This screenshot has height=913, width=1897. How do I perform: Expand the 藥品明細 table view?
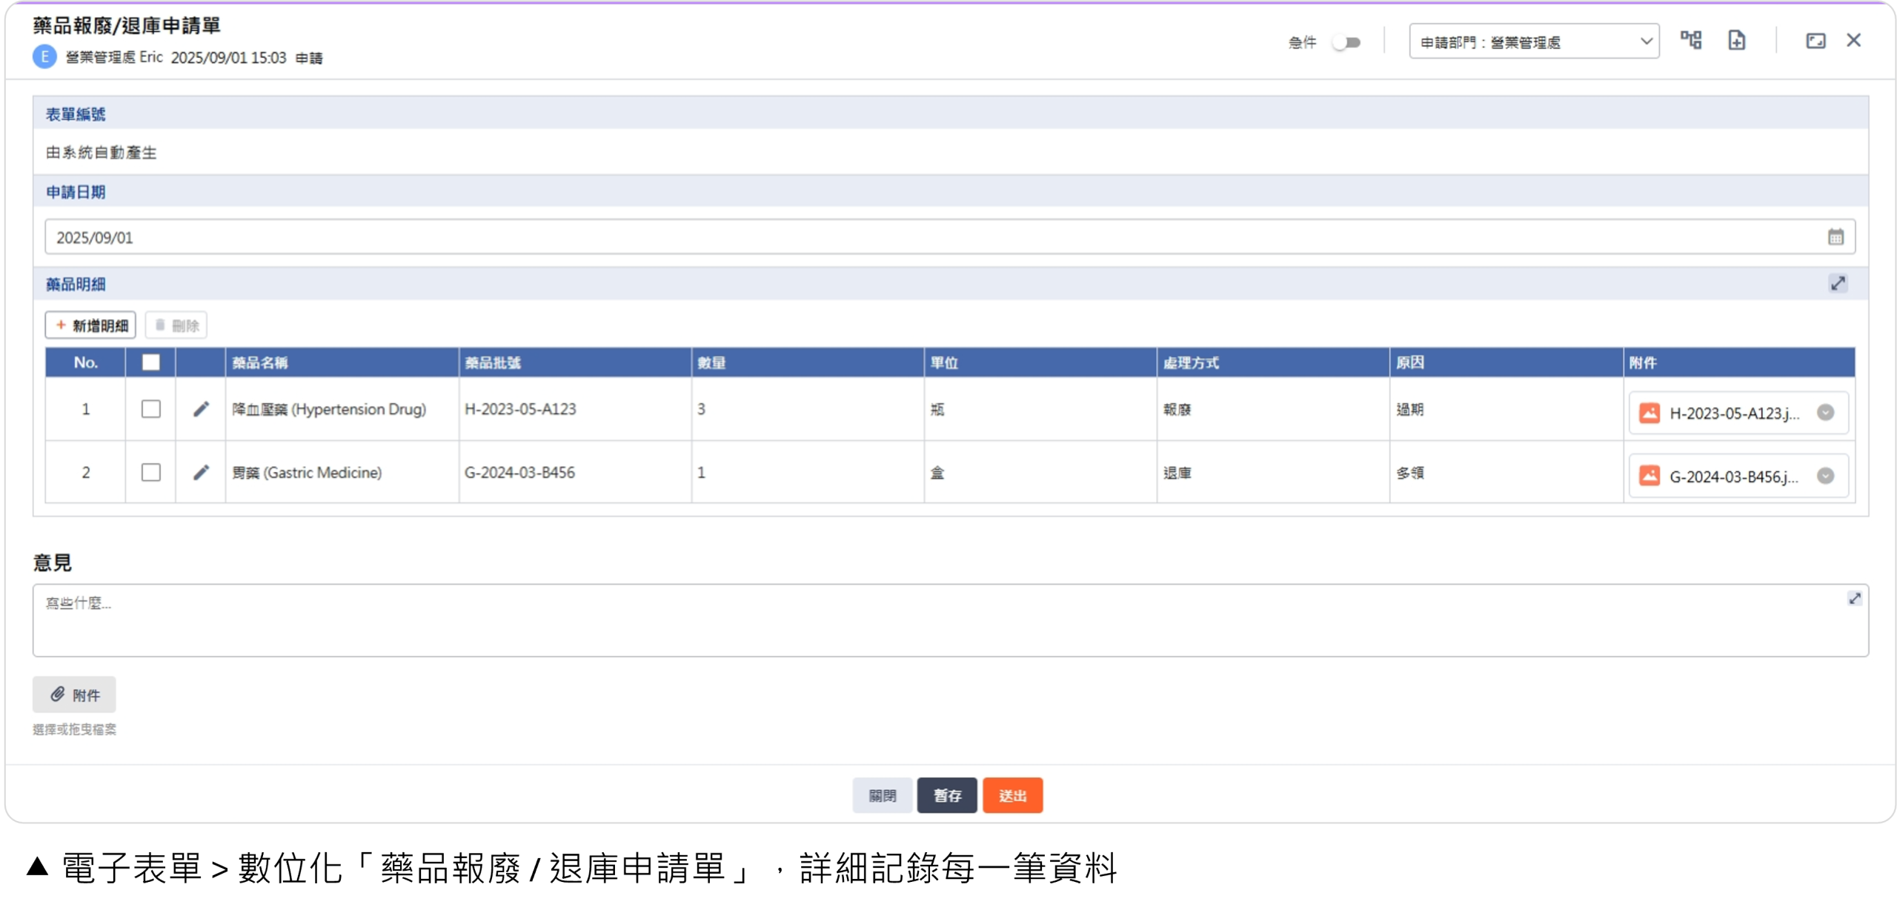point(1838,283)
